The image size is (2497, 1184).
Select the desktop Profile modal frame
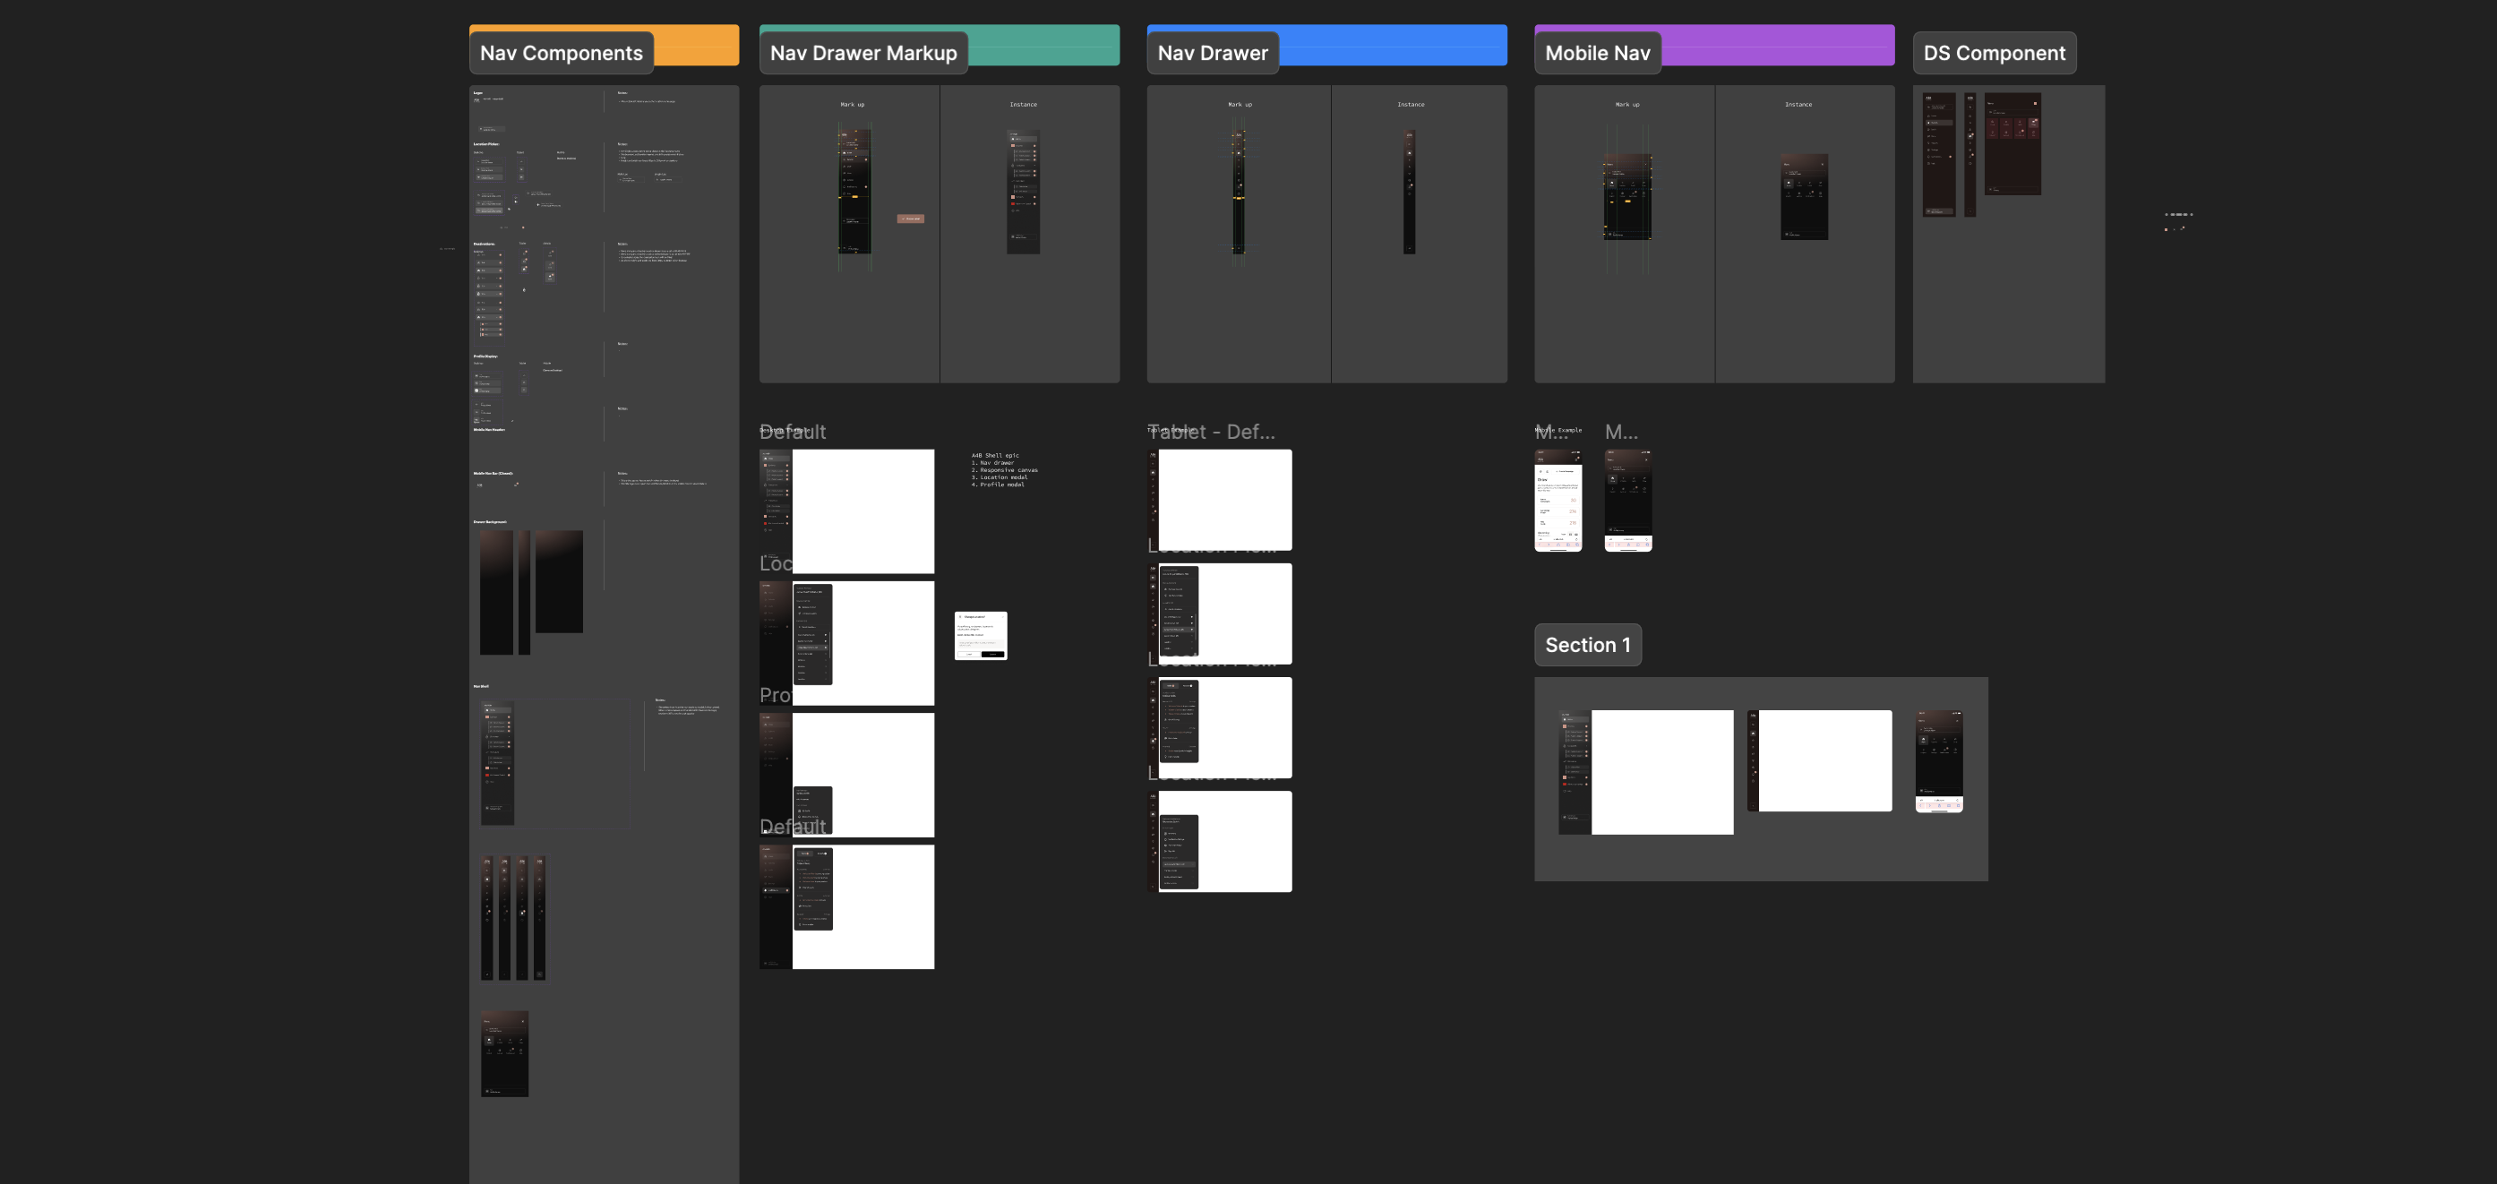[x=847, y=775]
